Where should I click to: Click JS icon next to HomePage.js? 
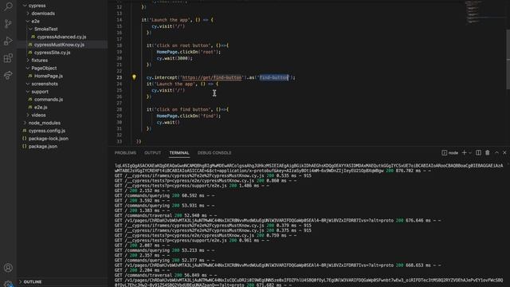(30, 76)
